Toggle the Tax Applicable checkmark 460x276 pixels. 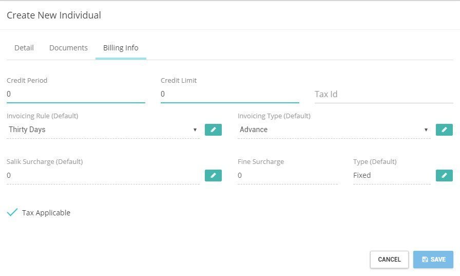tap(12, 212)
